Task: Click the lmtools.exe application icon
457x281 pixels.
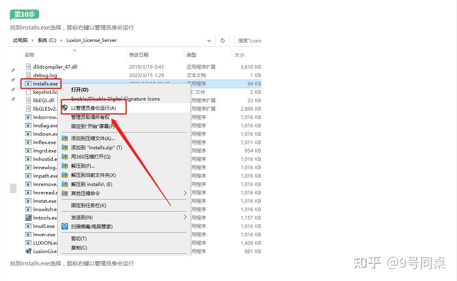Action: point(28,218)
